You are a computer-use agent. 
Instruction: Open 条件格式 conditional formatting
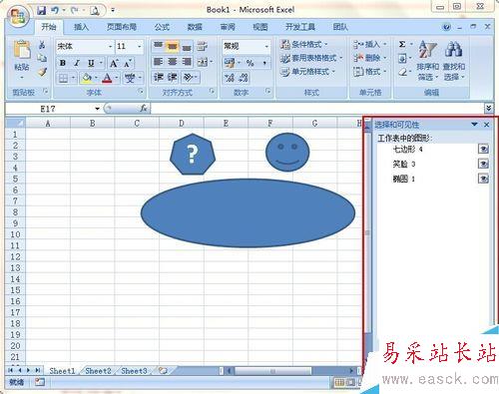pyautogui.click(x=304, y=44)
